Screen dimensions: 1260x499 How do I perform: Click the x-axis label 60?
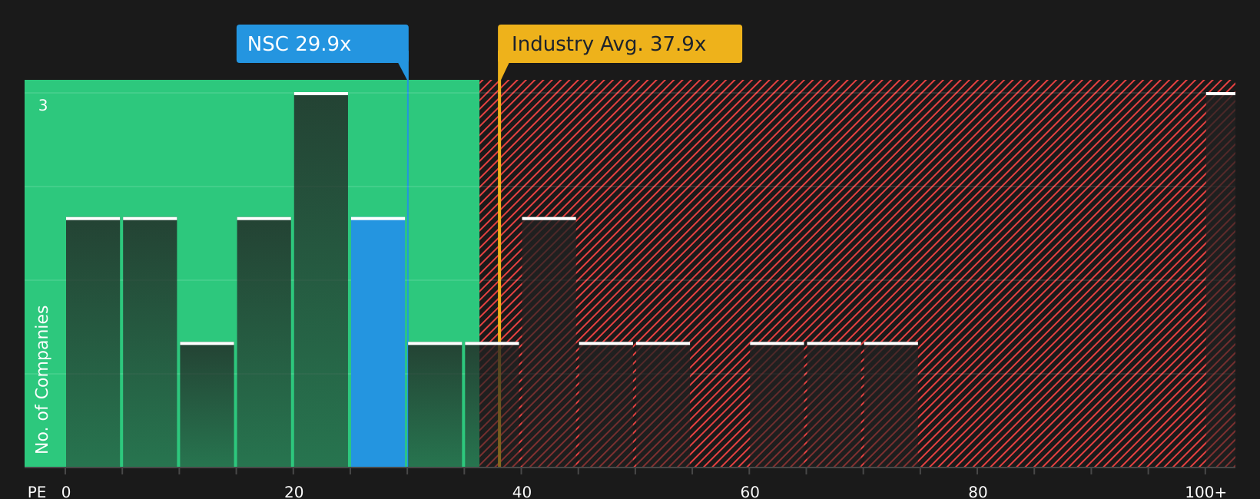(750, 491)
